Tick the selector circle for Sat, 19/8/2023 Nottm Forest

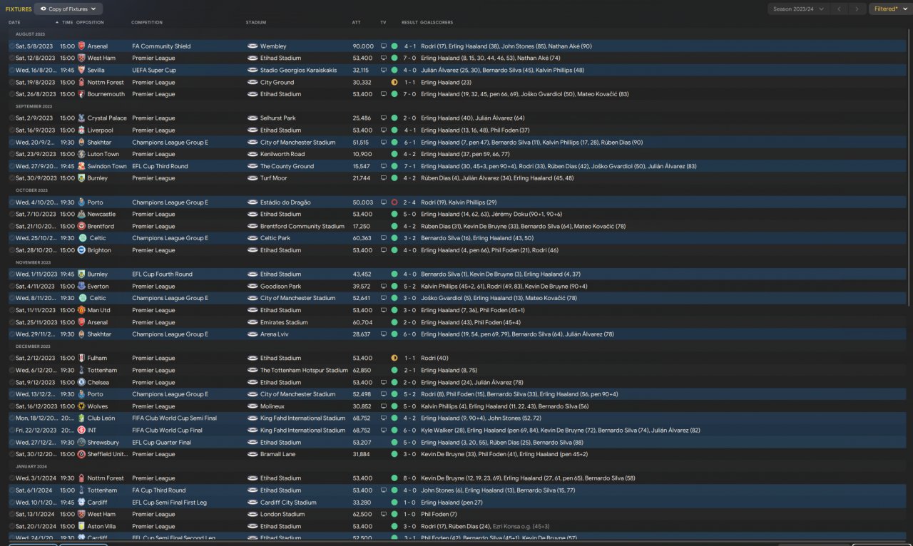(11, 83)
